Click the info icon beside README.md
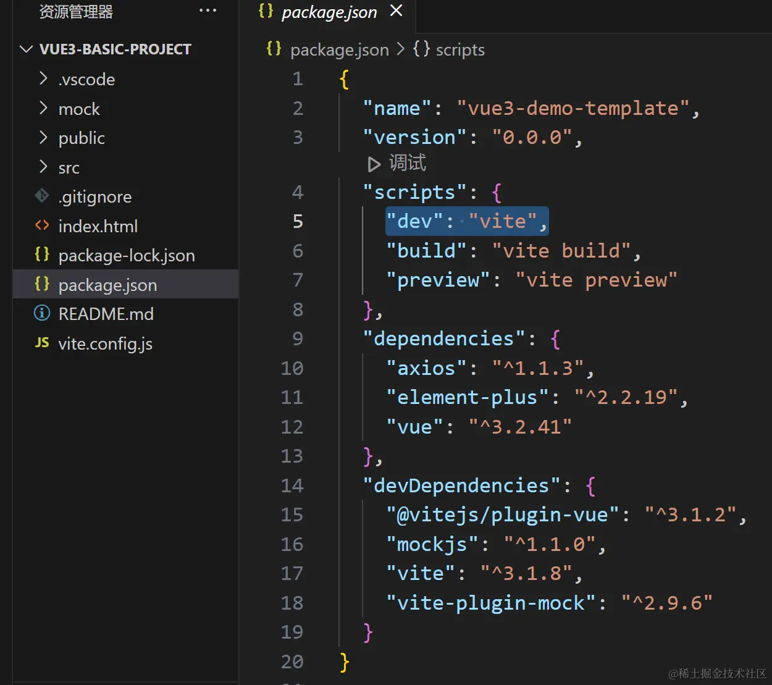Viewport: 772px width, 685px height. [42, 313]
